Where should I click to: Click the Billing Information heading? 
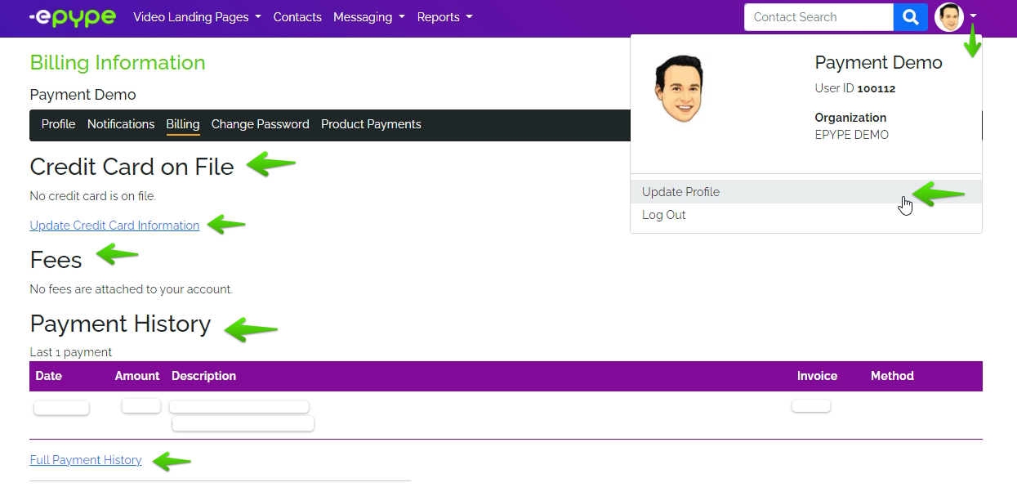point(118,63)
